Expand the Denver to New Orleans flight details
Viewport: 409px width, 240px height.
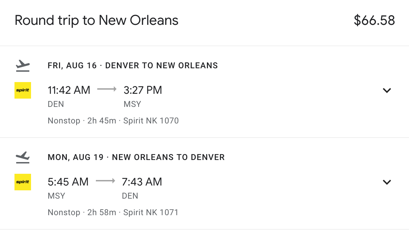click(x=387, y=91)
